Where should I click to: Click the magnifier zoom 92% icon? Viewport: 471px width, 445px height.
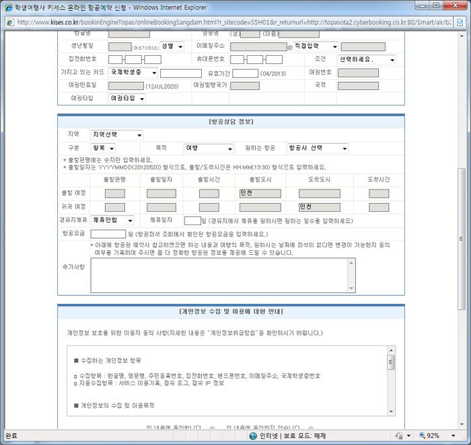coord(422,436)
